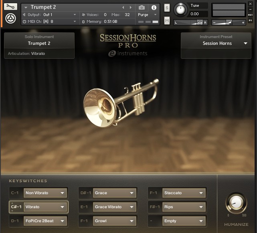The width and height of the screenshot is (257, 233).
Task: Select the C-1 keyswitch key label
Action: [15, 193]
